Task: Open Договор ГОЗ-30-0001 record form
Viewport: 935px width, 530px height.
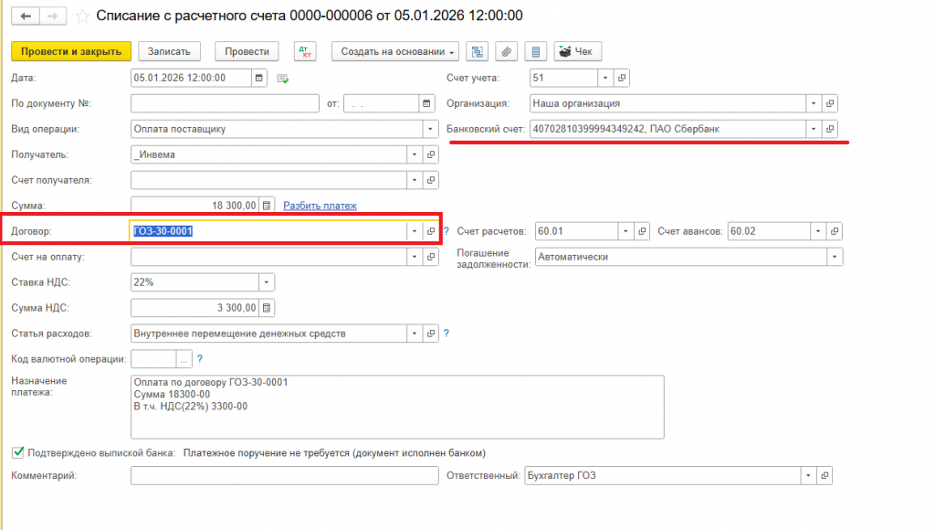Action: pos(431,231)
